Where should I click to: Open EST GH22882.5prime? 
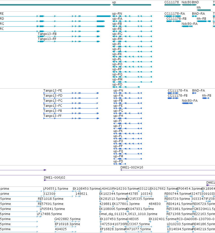coord(67,219)
